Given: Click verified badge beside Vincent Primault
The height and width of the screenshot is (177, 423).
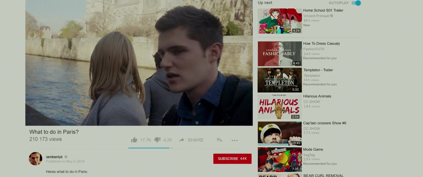Looking at the screenshot, I should click(331, 16).
